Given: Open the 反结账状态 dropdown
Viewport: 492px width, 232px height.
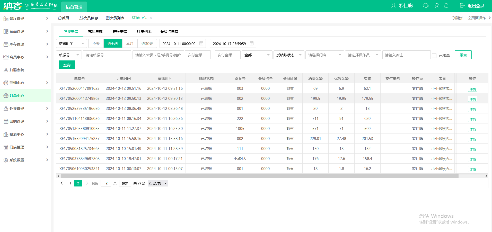Looking at the screenshot, I should pyautogui.click(x=289, y=55).
